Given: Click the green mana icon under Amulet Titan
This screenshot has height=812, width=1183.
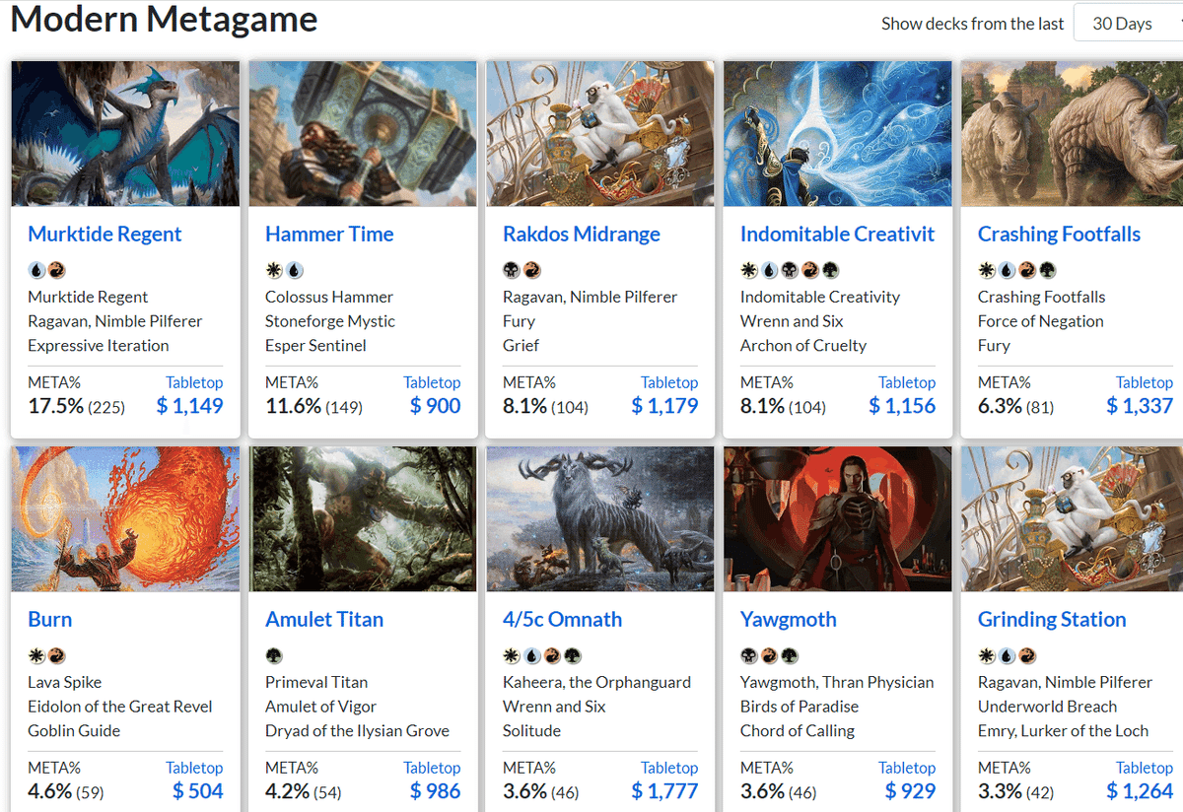Looking at the screenshot, I should click(x=274, y=655).
